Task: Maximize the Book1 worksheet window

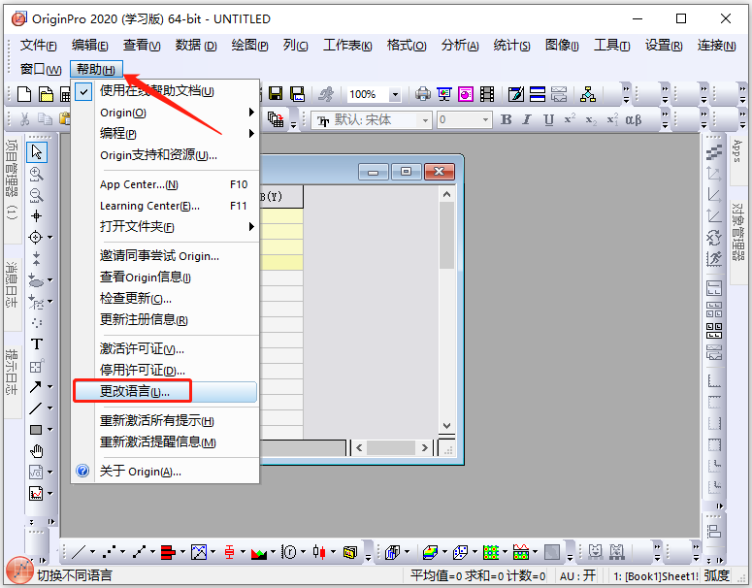Action: pos(407,171)
